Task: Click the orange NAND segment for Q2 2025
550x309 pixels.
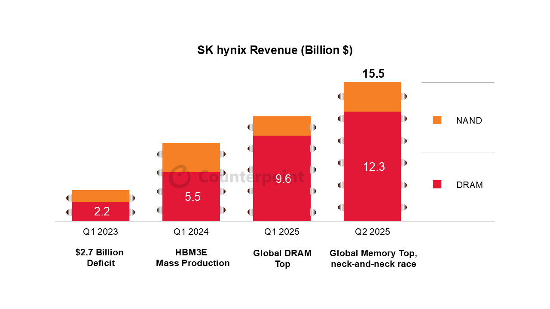Action: pyautogui.click(x=372, y=97)
